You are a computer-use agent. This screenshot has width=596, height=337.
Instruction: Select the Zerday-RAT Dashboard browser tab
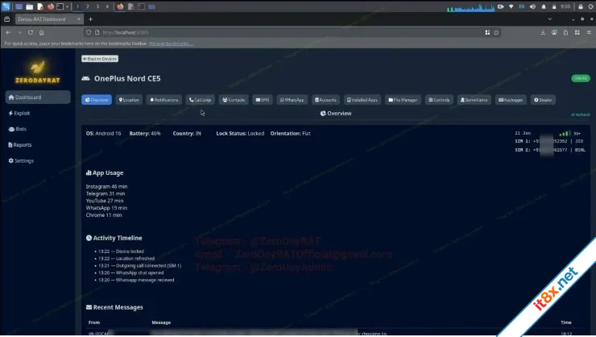click(49, 19)
